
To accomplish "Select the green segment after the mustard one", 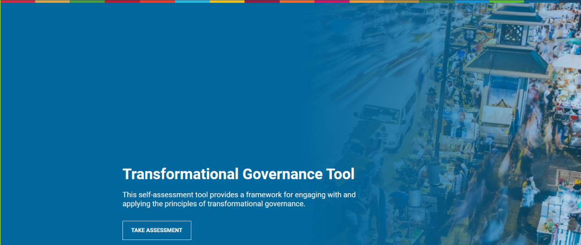I will point(87,1).
